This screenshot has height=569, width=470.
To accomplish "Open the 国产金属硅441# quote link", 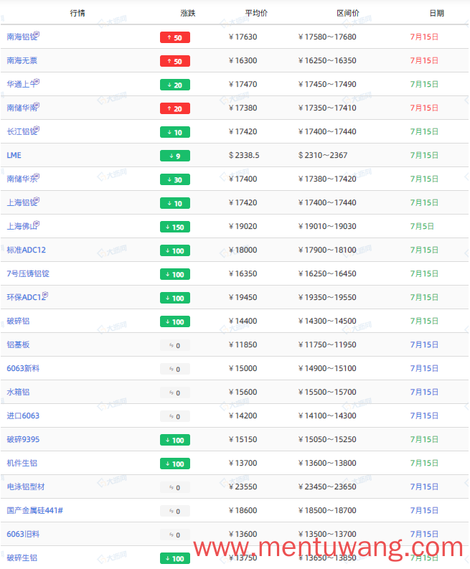I will click(x=35, y=511).
